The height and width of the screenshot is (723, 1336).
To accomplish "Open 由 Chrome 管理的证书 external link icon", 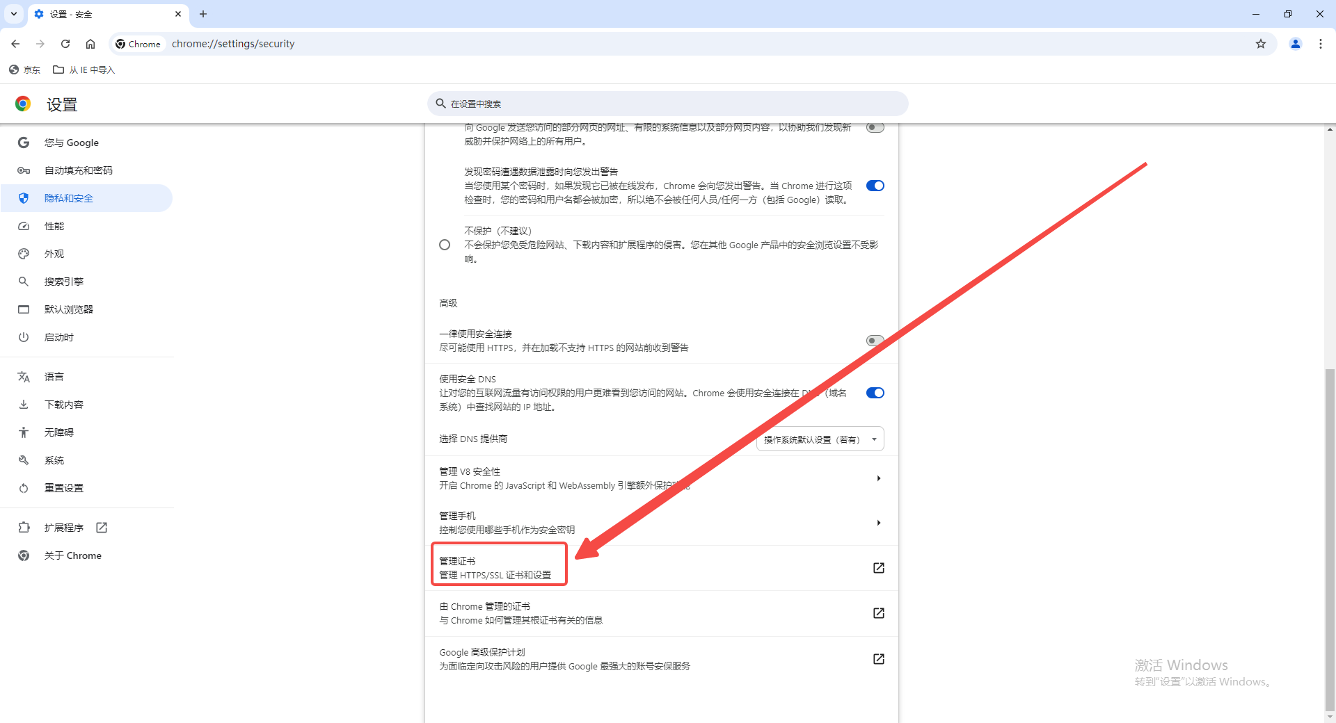I will click(879, 613).
